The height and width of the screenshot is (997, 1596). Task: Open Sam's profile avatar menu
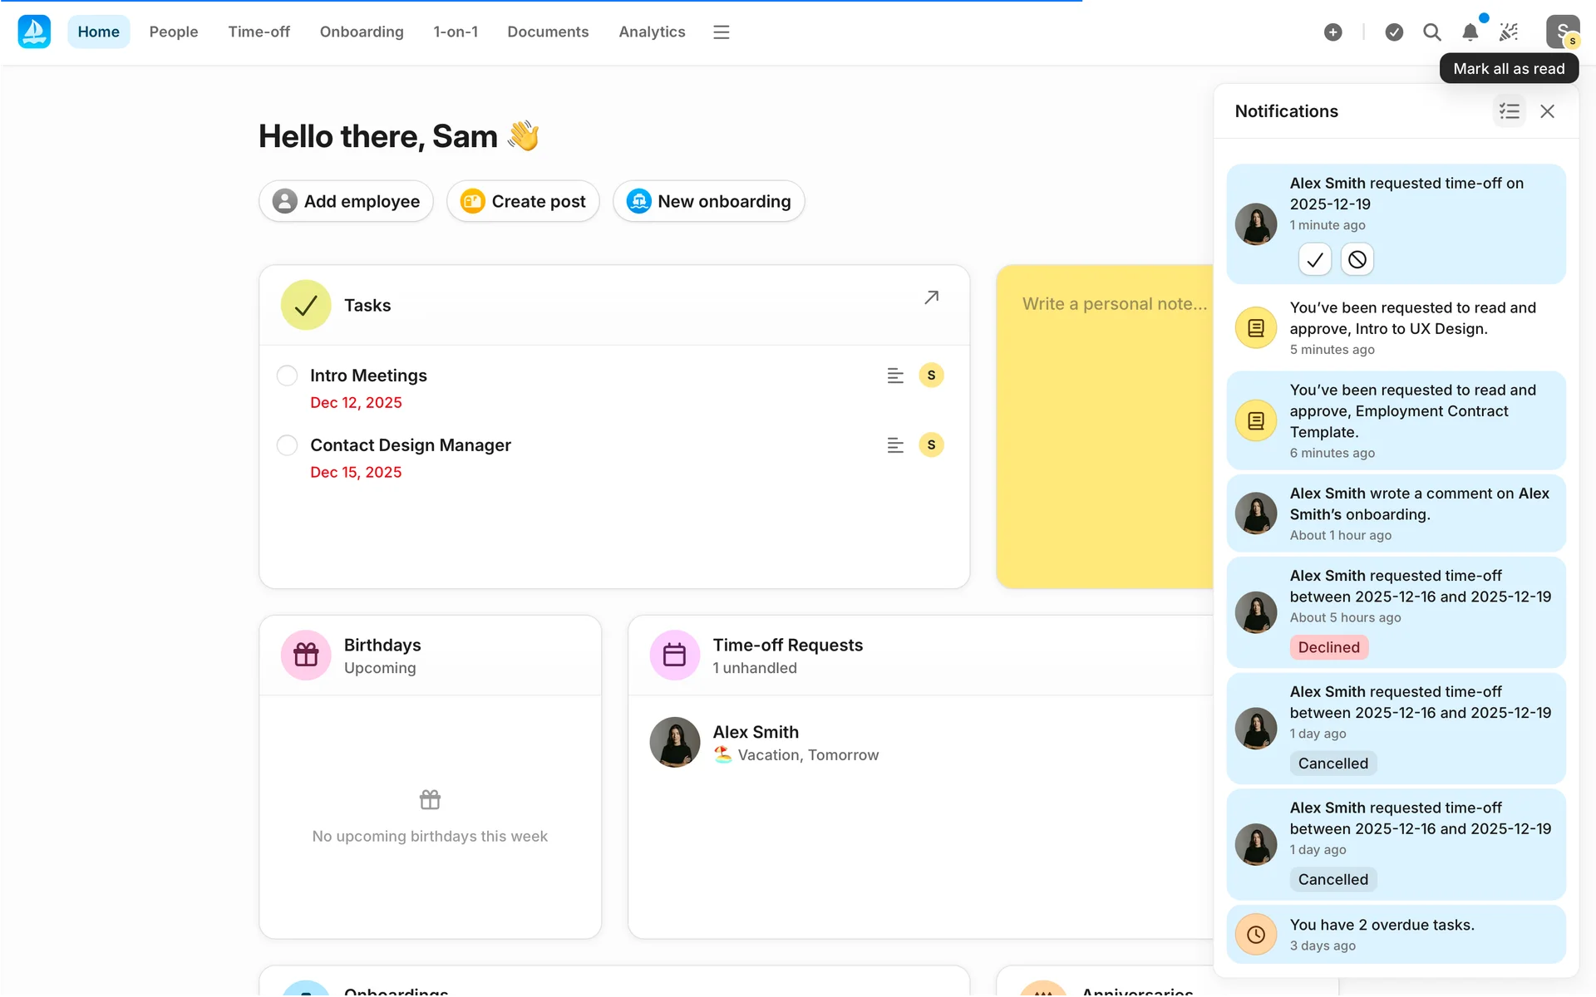[1562, 32]
